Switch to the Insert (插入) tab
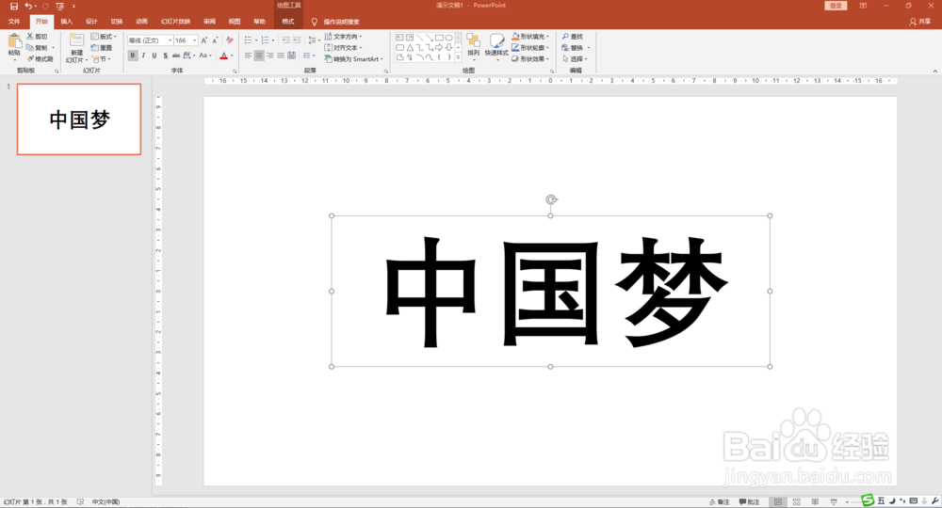This screenshot has width=942, height=508. click(67, 22)
